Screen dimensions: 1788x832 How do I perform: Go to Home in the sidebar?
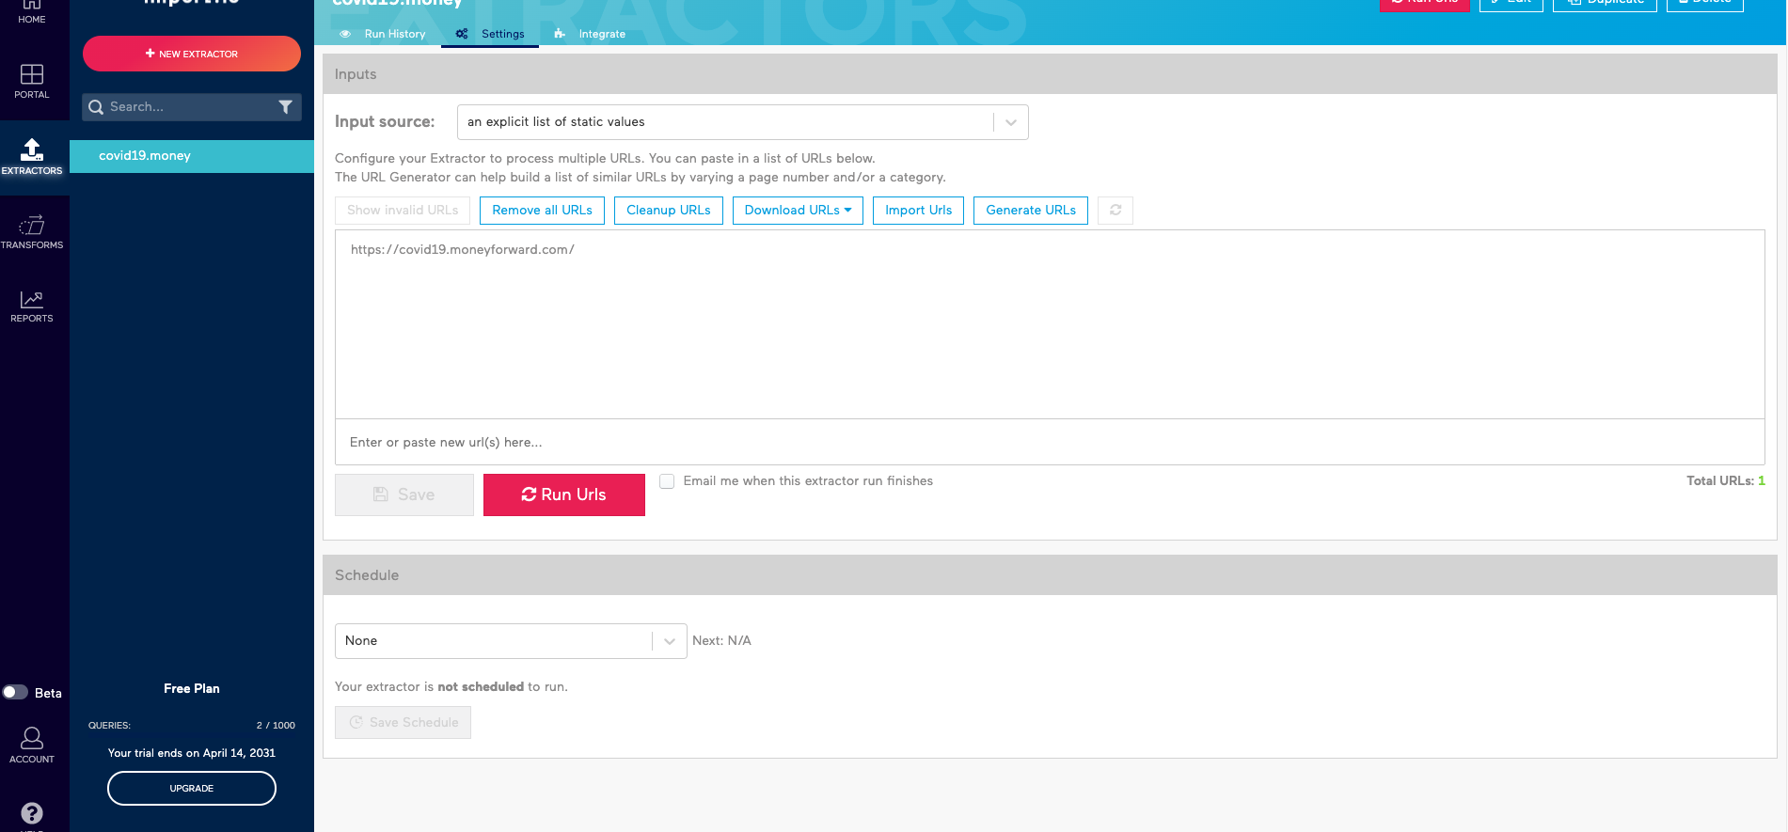pyautogui.click(x=32, y=11)
